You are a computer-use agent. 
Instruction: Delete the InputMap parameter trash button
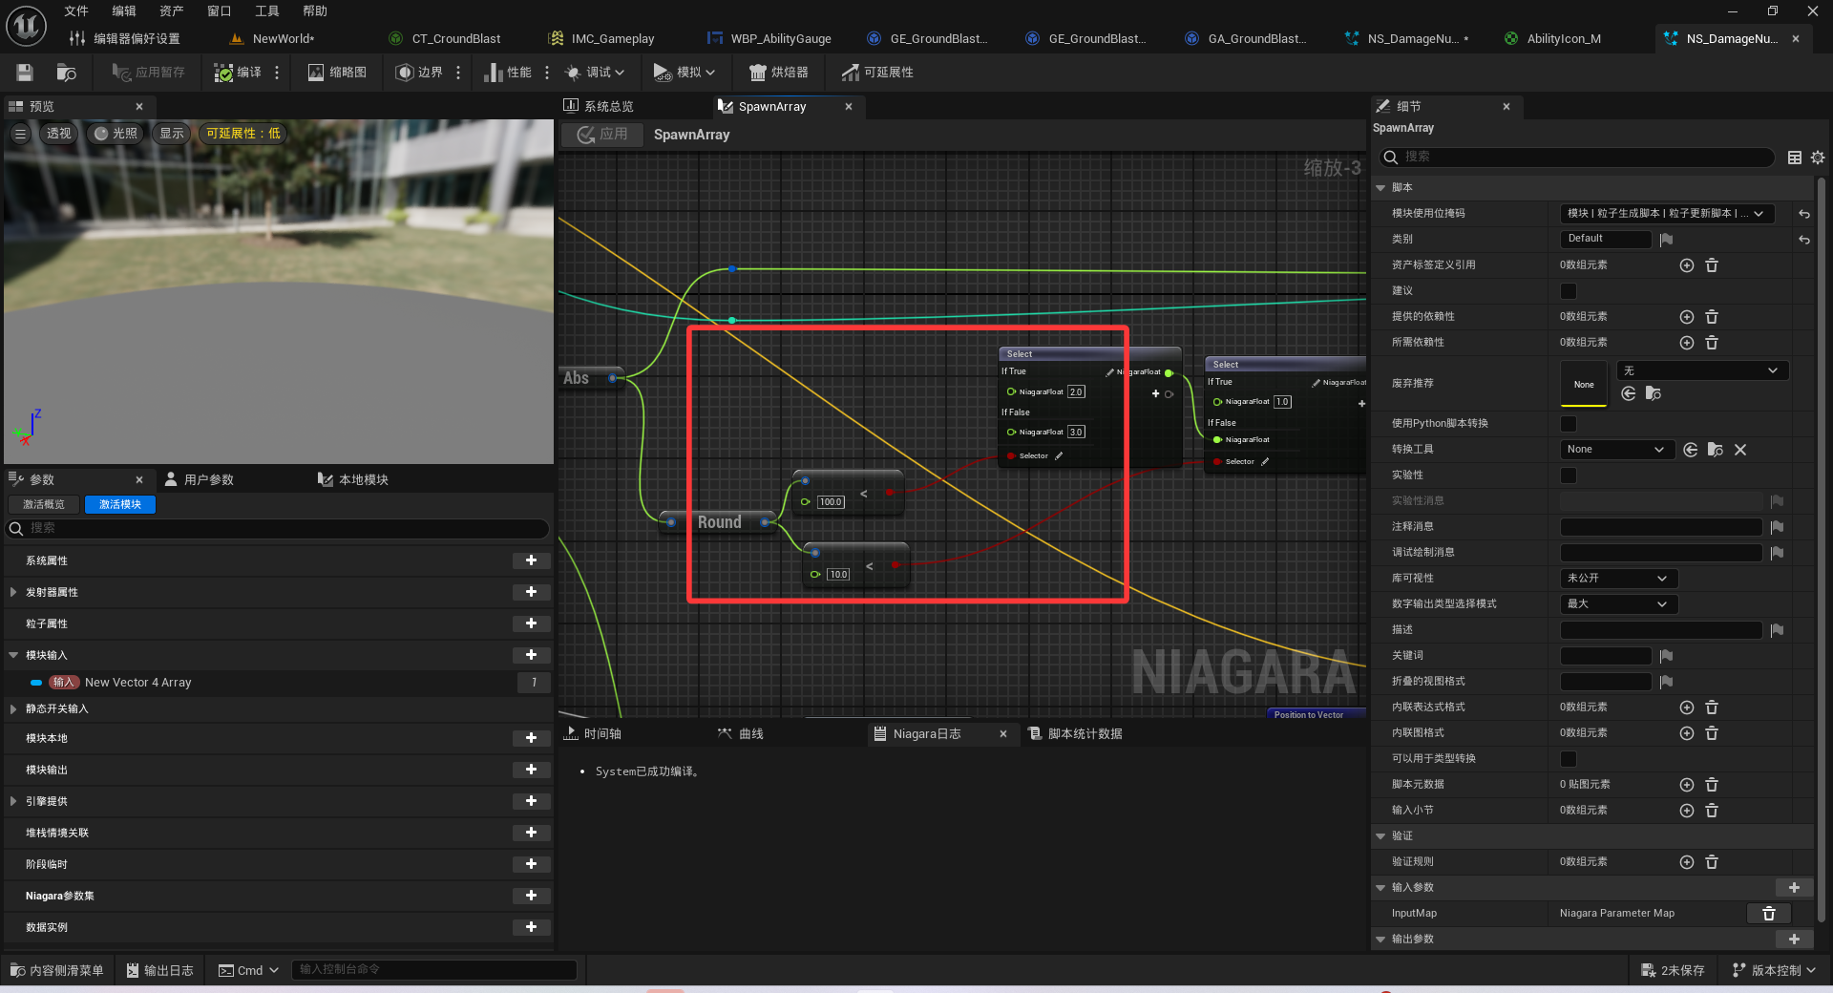tap(1768, 913)
